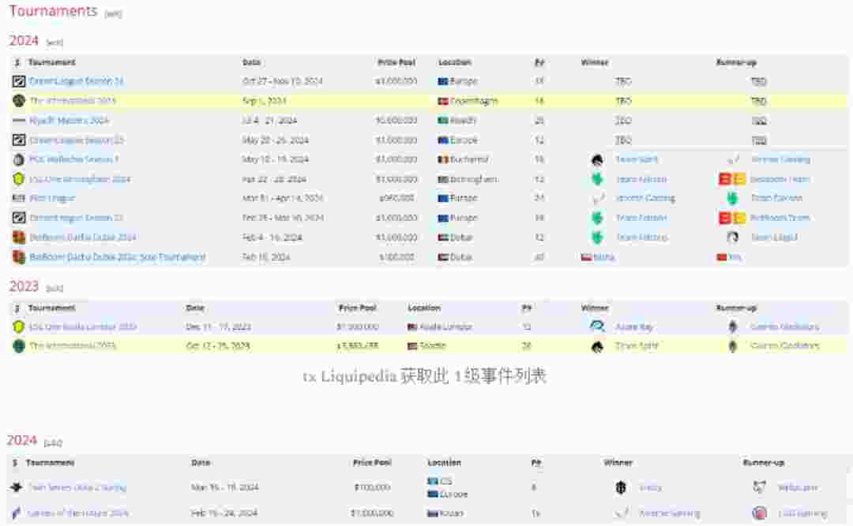
Task: Click the ESL One Kuala Lumpur 2023 icon
Action: pyautogui.click(x=18, y=327)
